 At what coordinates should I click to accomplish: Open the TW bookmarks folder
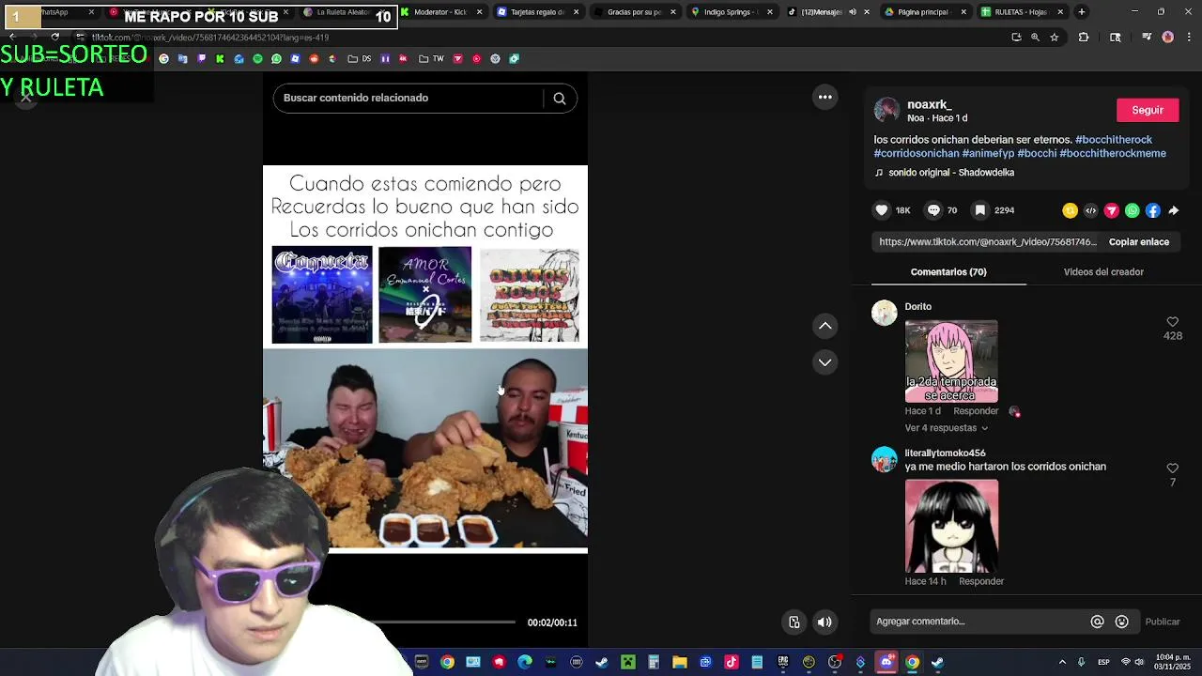[431, 58]
